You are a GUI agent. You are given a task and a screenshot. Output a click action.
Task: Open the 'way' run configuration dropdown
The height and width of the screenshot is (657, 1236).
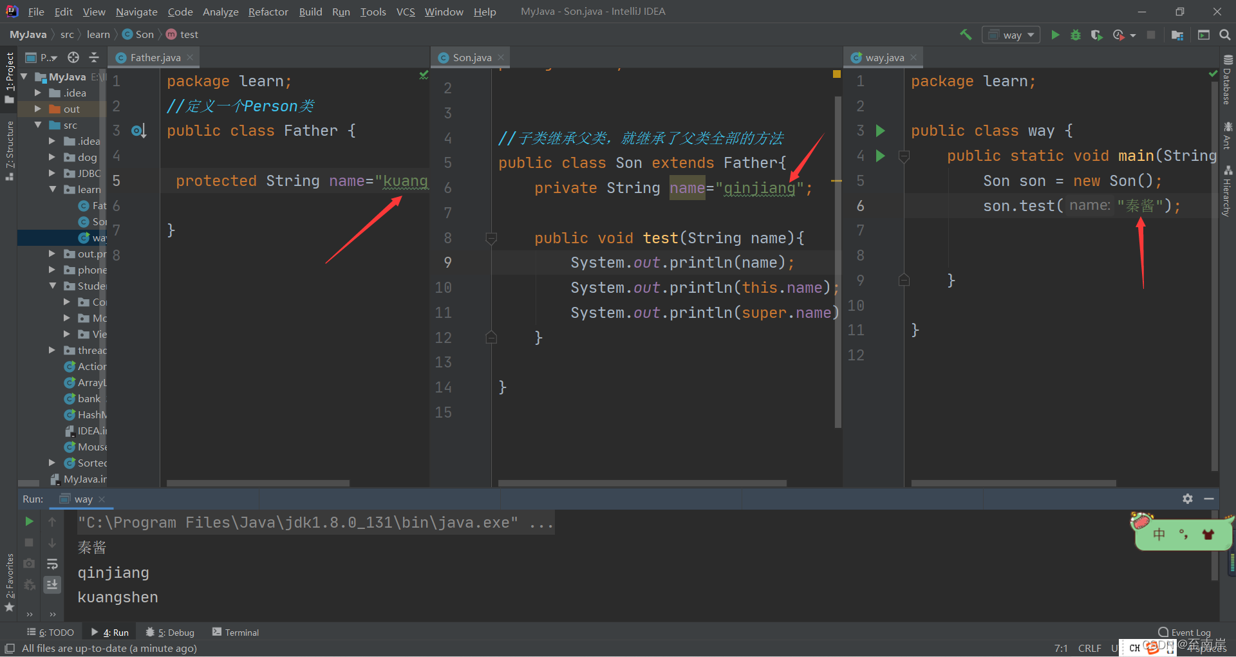click(x=1011, y=35)
